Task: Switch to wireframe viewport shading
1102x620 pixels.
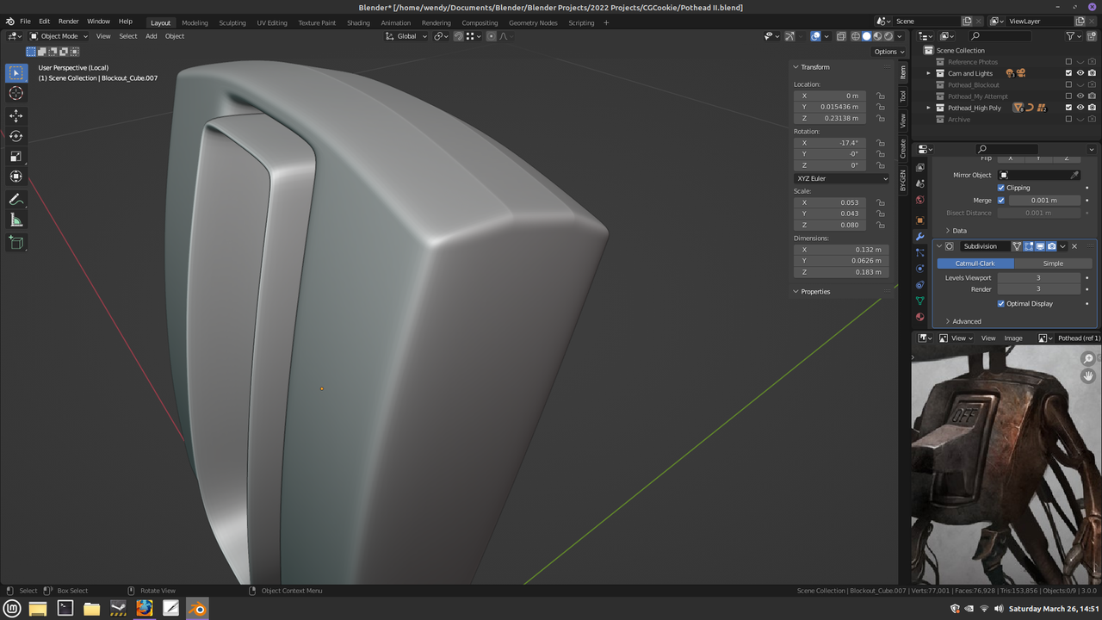Action: 856,36
